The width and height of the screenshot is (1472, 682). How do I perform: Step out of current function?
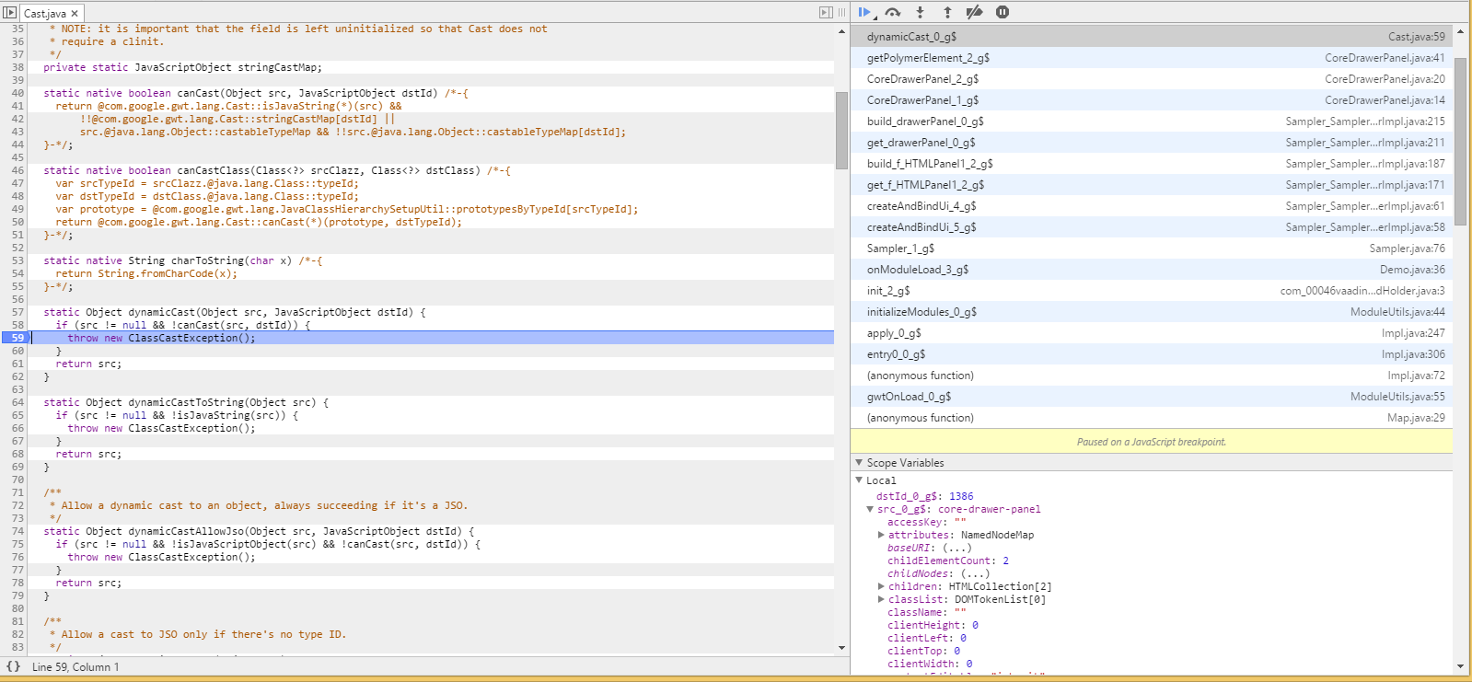[x=947, y=12]
